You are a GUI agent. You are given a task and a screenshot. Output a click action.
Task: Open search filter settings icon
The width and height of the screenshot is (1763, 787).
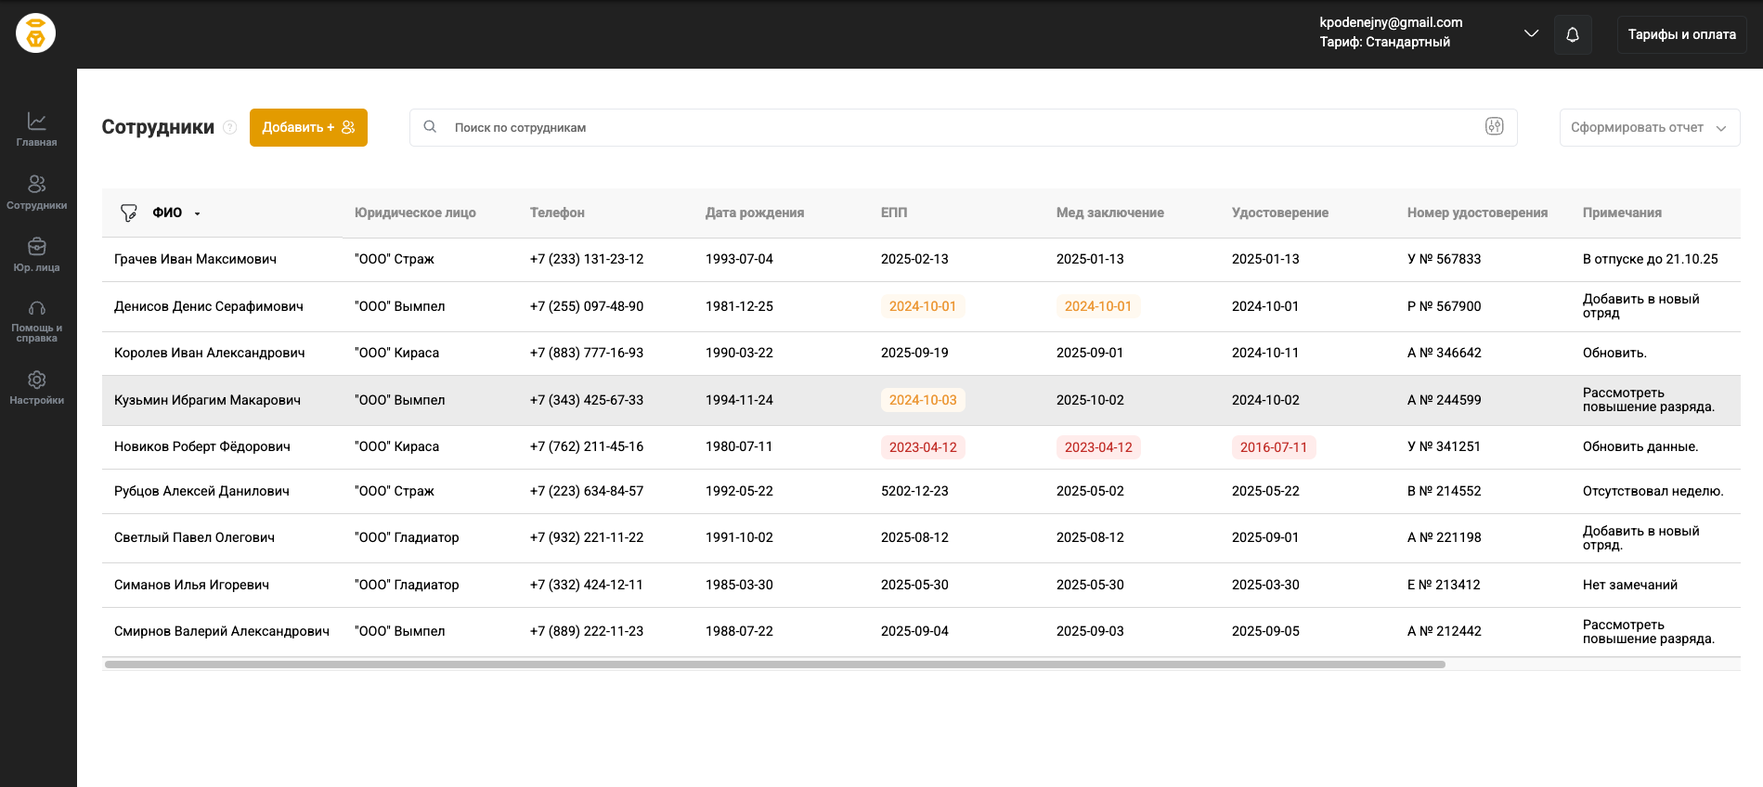coord(1494,126)
